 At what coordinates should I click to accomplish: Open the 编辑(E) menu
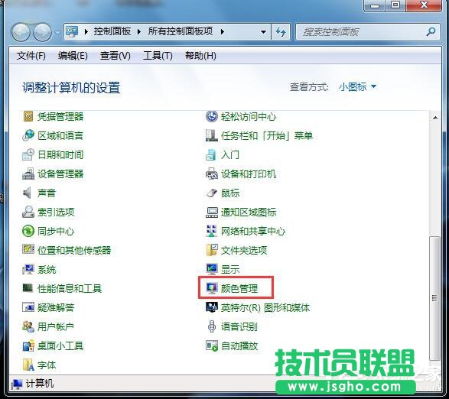(73, 56)
